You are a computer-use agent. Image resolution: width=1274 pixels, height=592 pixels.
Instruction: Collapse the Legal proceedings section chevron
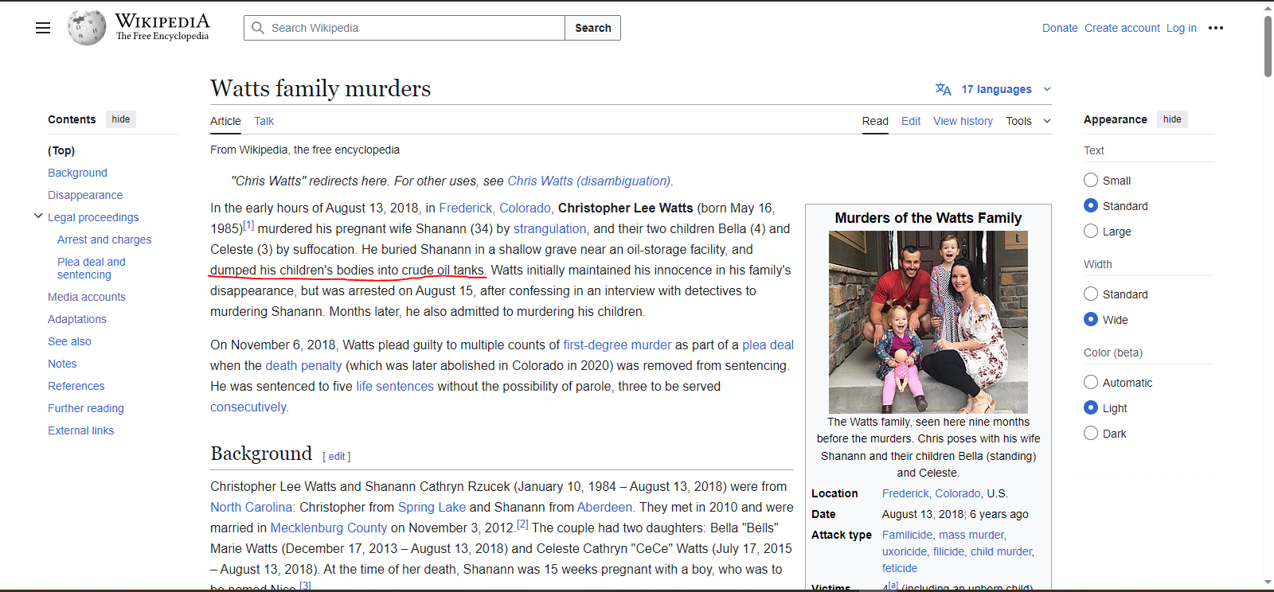(x=37, y=216)
